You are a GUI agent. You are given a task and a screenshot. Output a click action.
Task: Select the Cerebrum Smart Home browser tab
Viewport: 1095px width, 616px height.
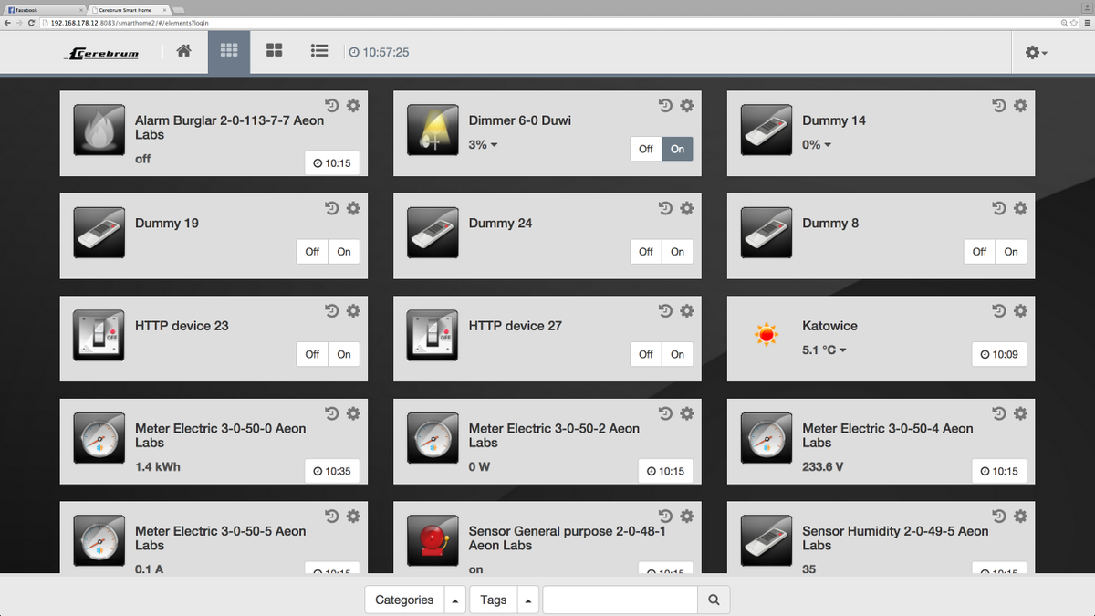pos(128,9)
